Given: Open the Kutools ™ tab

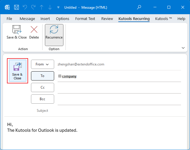Looking at the screenshot, I should point(163,19).
